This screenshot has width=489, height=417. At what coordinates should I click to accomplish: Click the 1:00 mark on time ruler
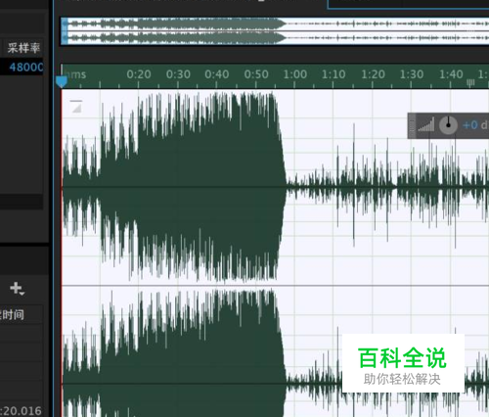coord(294,74)
